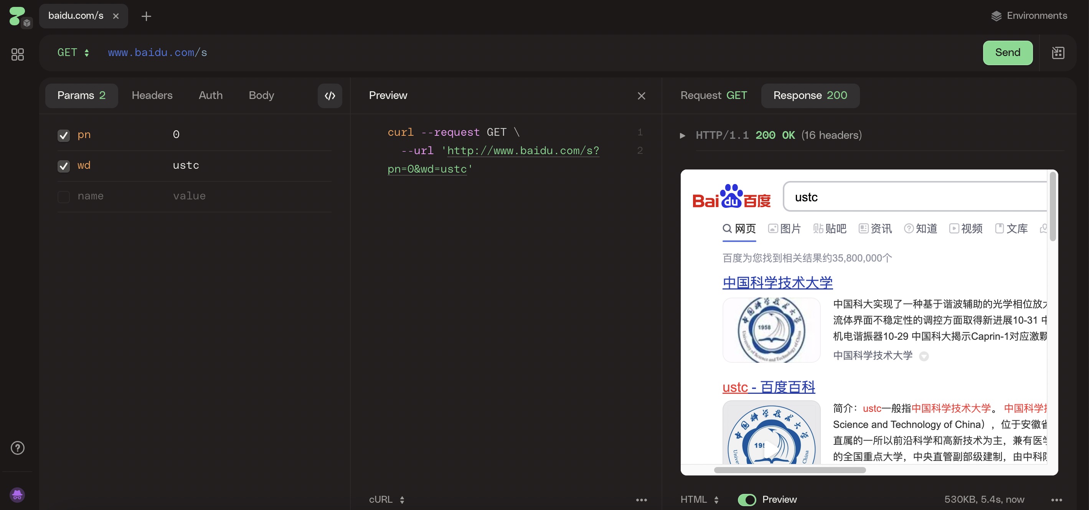The height and width of the screenshot is (510, 1089).
Task: Send the request
Action: click(1008, 53)
